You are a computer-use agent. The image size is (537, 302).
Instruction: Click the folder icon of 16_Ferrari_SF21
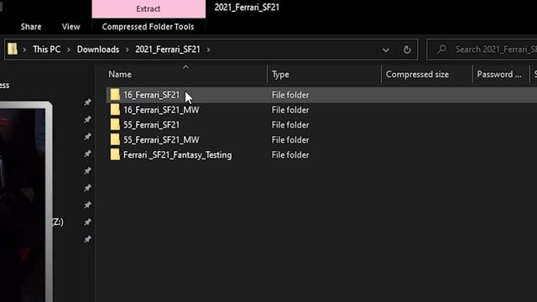[115, 95]
